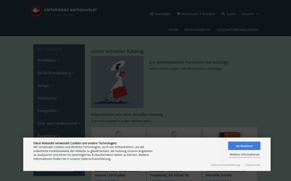This screenshot has width=291, height=181.
Task: Open 'Wohin soll ich reisen?' catalog link
Action: tap(185, 69)
